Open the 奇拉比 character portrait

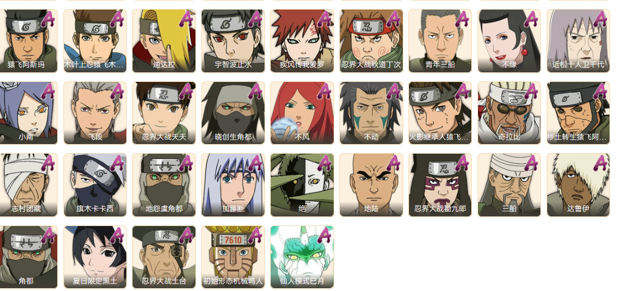(x=509, y=113)
